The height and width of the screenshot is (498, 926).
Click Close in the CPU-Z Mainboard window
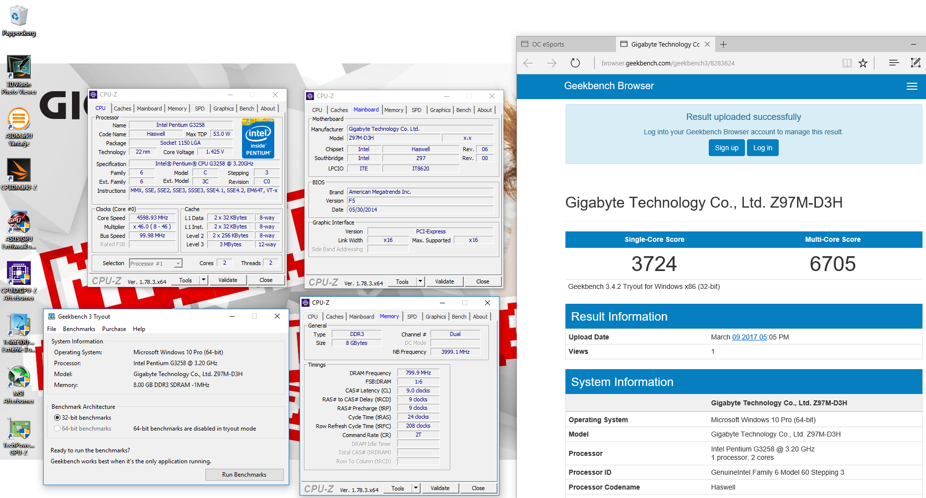tap(483, 281)
